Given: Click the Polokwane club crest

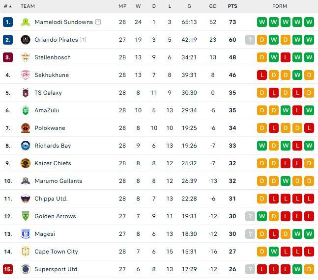Looking at the screenshot, I should [26, 128].
